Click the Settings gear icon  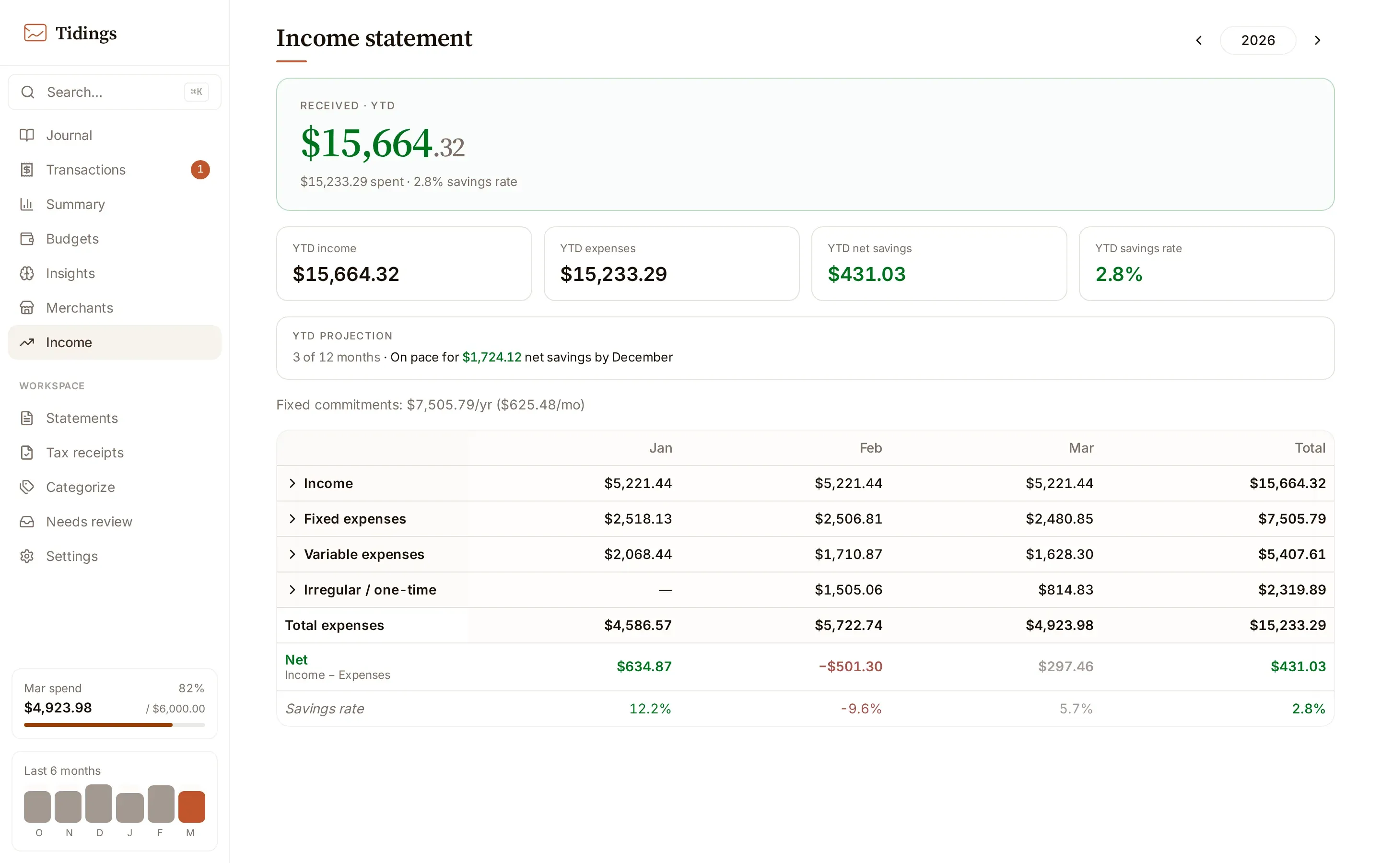[x=27, y=557]
